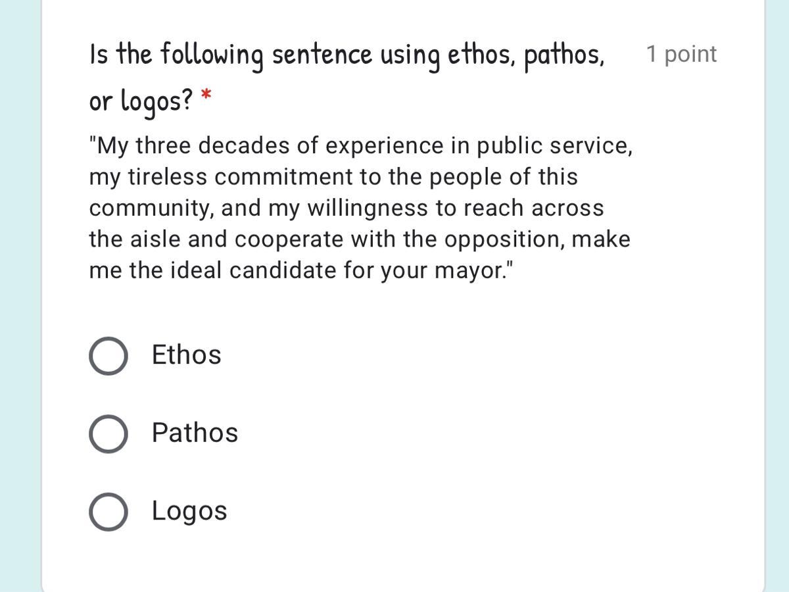Click the "1 point" score label
The width and height of the screenshot is (789, 592).
click(681, 54)
